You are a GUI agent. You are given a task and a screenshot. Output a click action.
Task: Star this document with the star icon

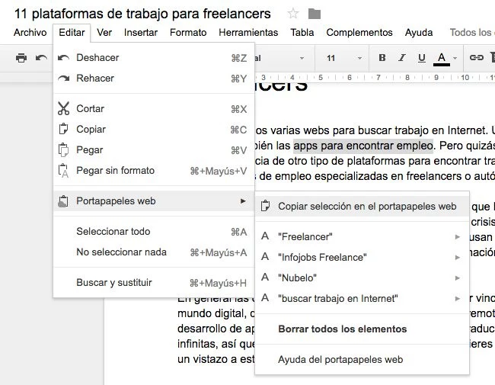click(x=293, y=14)
